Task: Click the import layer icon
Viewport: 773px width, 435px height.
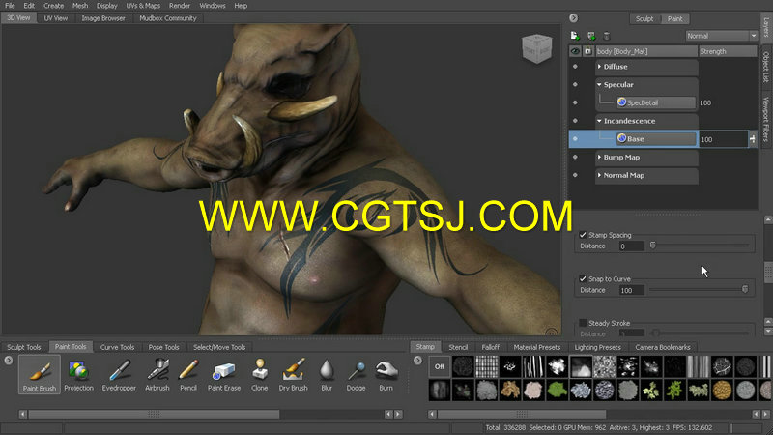Action: (591, 36)
